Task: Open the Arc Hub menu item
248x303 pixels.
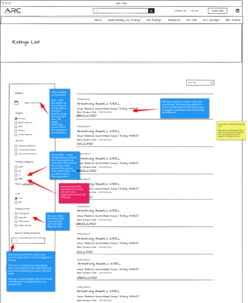Action: [x=192, y=20]
